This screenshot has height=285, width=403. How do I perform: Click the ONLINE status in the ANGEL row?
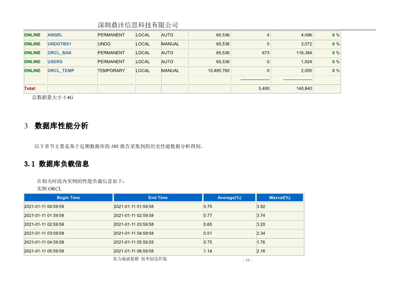(x=33, y=35)
